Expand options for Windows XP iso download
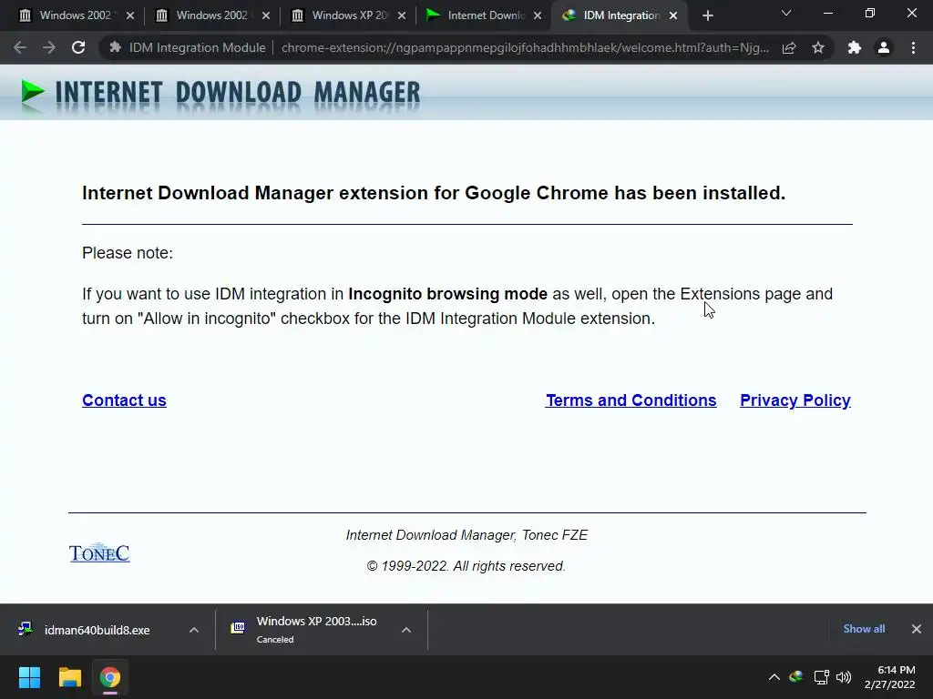Viewport: 933px width, 699px height. click(406, 630)
